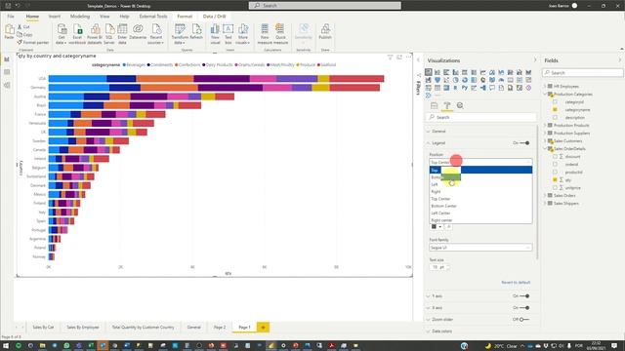Switch to the Modeling ribbon tab

[x=80, y=17]
